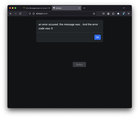The width and height of the screenshot is (139, 118).
Task: Go back with the back arrow
Action: click(x=11, y=14)
